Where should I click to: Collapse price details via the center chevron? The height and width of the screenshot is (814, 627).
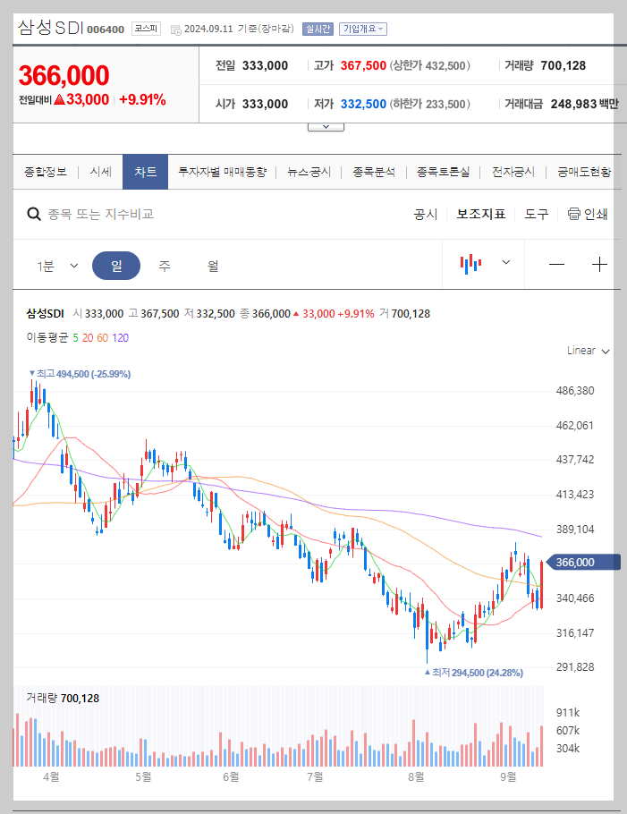(x=325, y=126)
